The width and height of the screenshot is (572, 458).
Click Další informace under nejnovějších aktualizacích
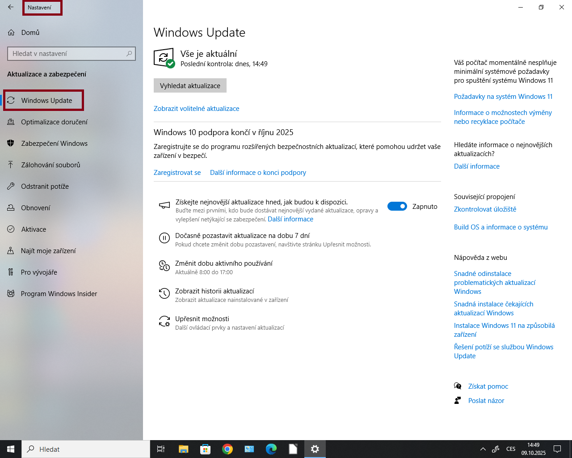[477, 166]
